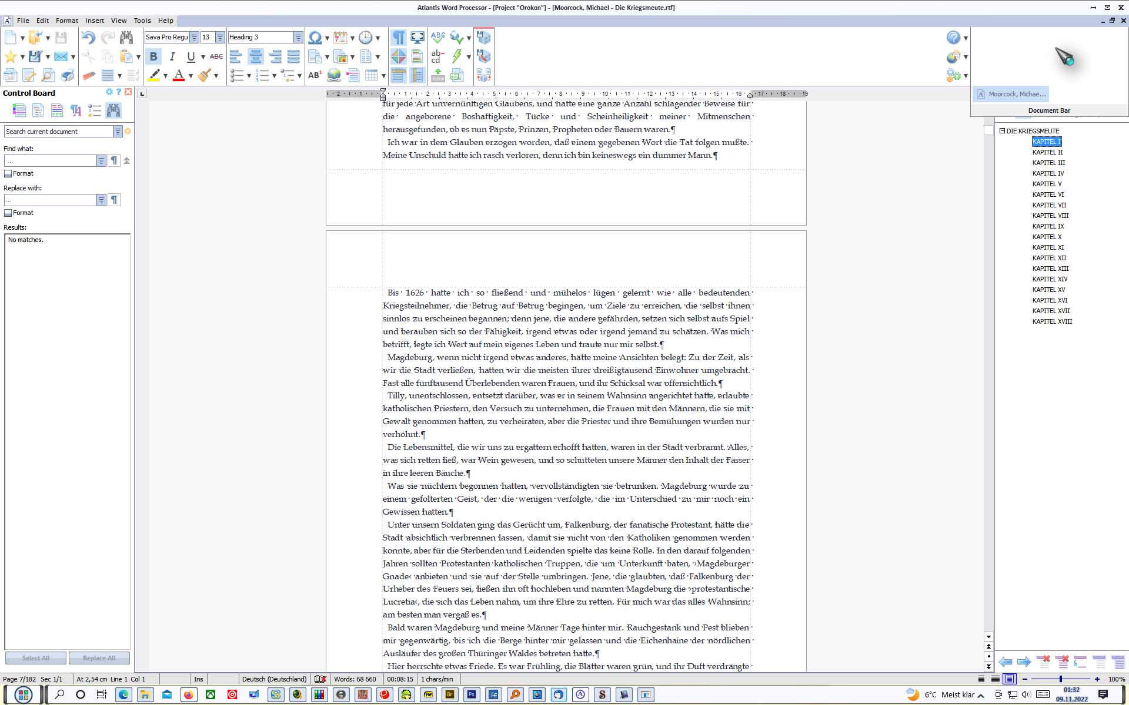1129x705 pixels.
Task: Click the Undo arrow icon
Action: (x=88, y=38)
